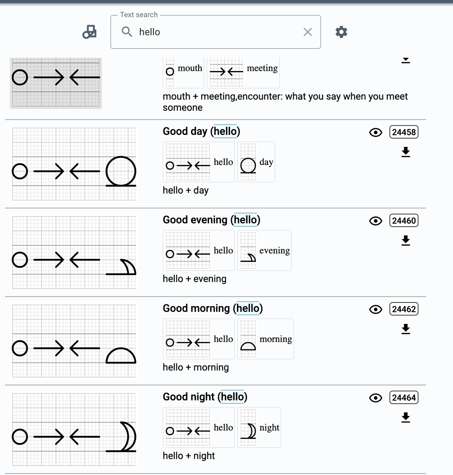Click the Good evening (hello) title
Viewport: 453px width, 475px height.
pos(211,220)
